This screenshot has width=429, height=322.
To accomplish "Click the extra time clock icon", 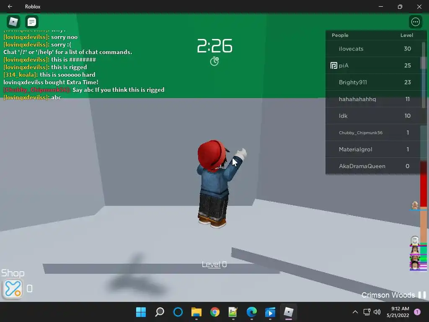I will coord(214,61).
